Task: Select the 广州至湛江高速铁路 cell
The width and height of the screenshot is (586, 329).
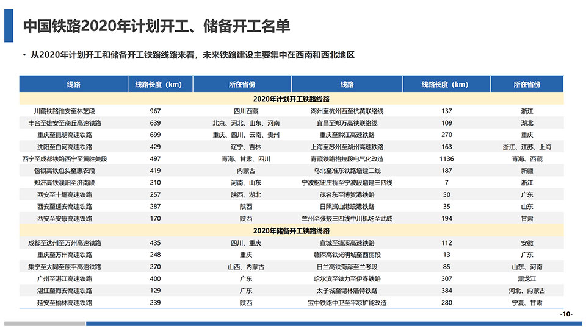Action: [x=65, y=278]
